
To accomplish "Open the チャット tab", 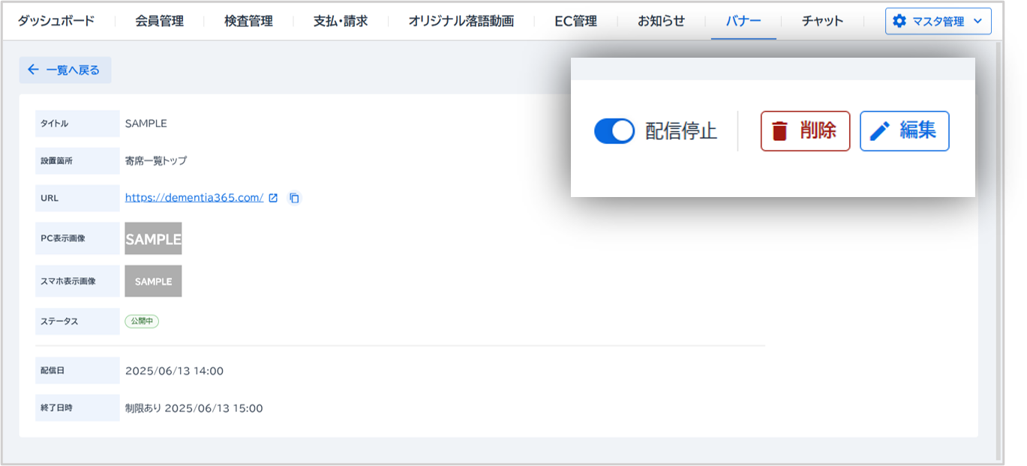I will (822, 21).
